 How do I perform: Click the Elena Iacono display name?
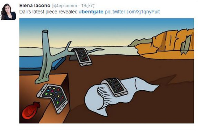pyautogui.click(x=35, y=6)
